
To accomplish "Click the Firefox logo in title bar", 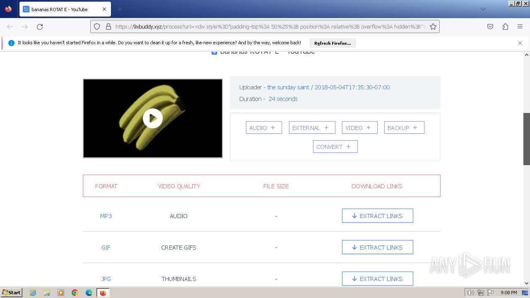I will (x=8, y=9).
